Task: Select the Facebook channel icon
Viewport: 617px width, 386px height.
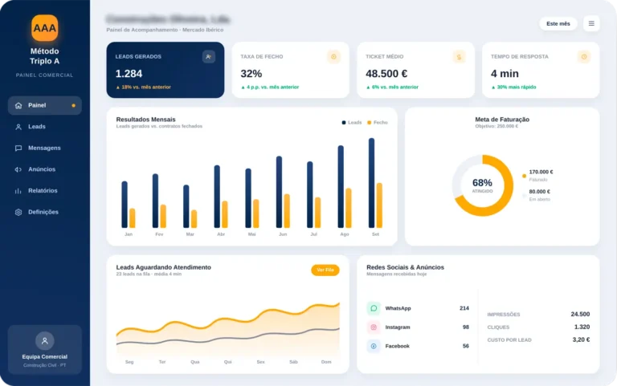Action: tap(374, 346)
